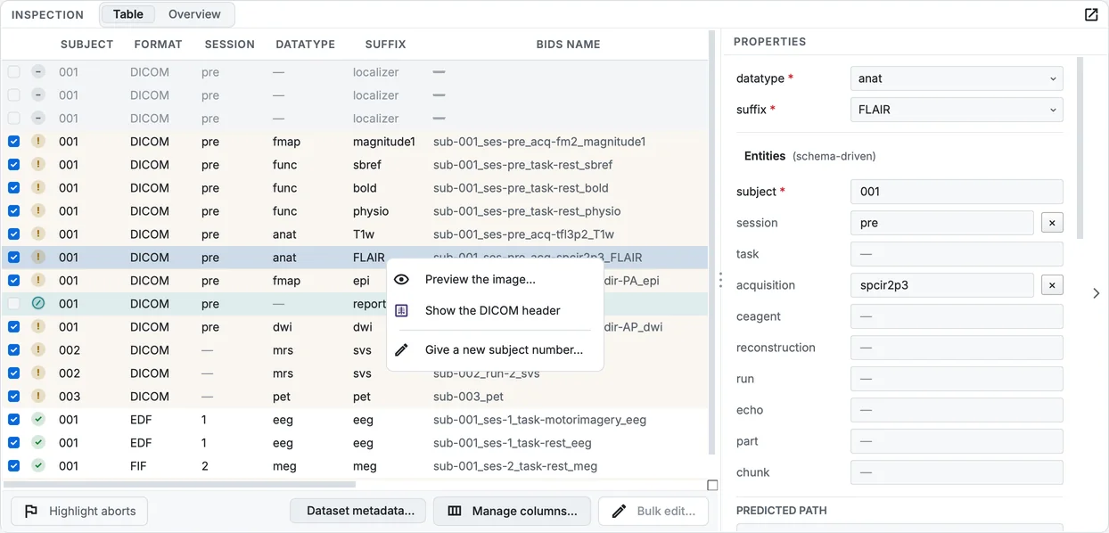The width and height of the screenshot is (1109, 533).
Task: Click the properties panel vertical scrollbar
Action: (x=1080, y=147)
